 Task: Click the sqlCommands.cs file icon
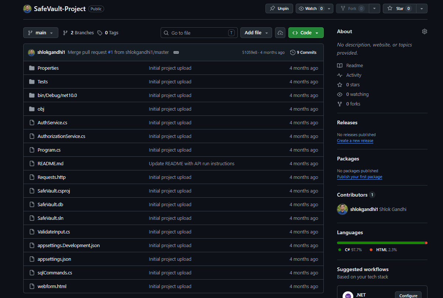[x=32, y=273]
